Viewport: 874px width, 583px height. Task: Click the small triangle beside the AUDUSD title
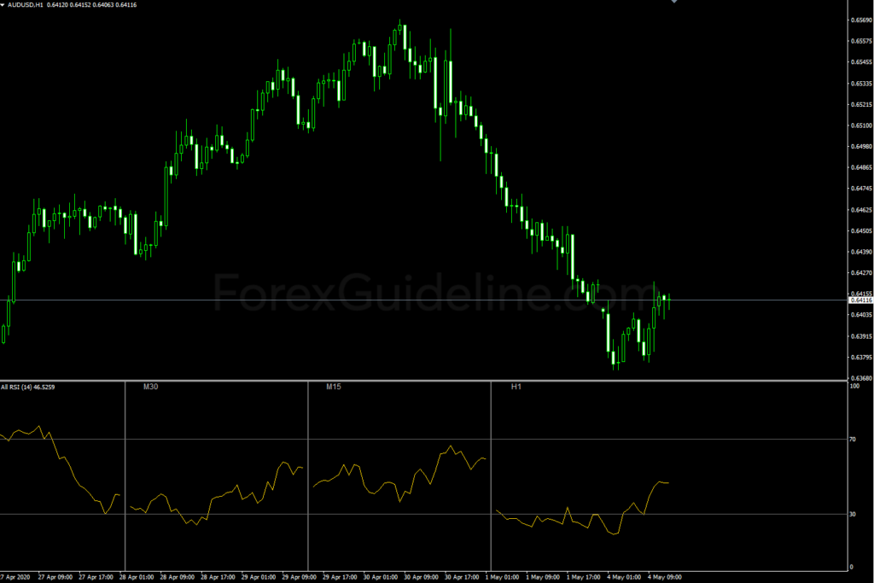[3, 4]
